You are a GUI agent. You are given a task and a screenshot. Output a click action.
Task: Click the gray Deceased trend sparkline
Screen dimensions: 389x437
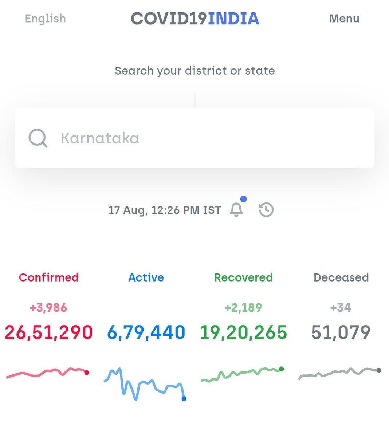(339, 373)
